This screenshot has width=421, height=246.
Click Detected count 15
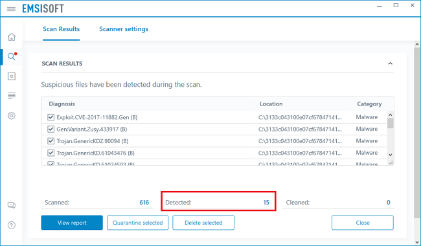click(x=266, y=202)
